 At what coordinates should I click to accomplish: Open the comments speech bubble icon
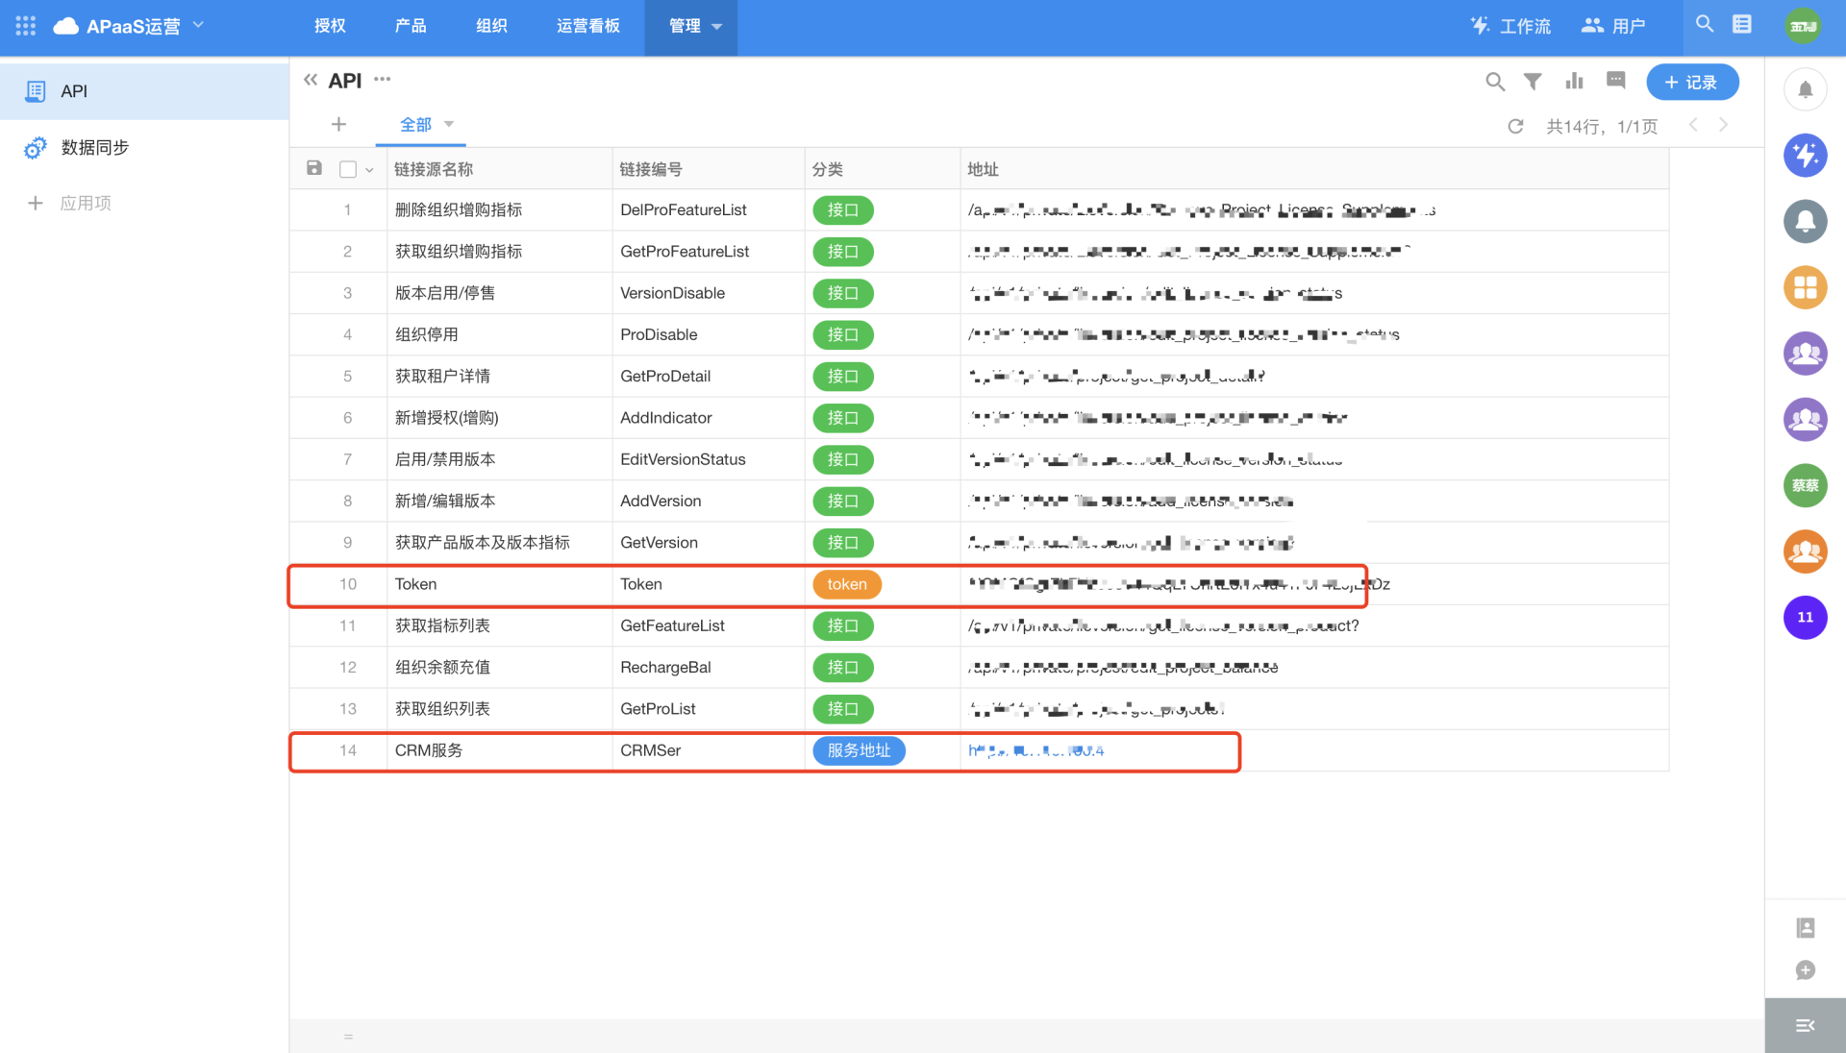(x=1615, y=81)
